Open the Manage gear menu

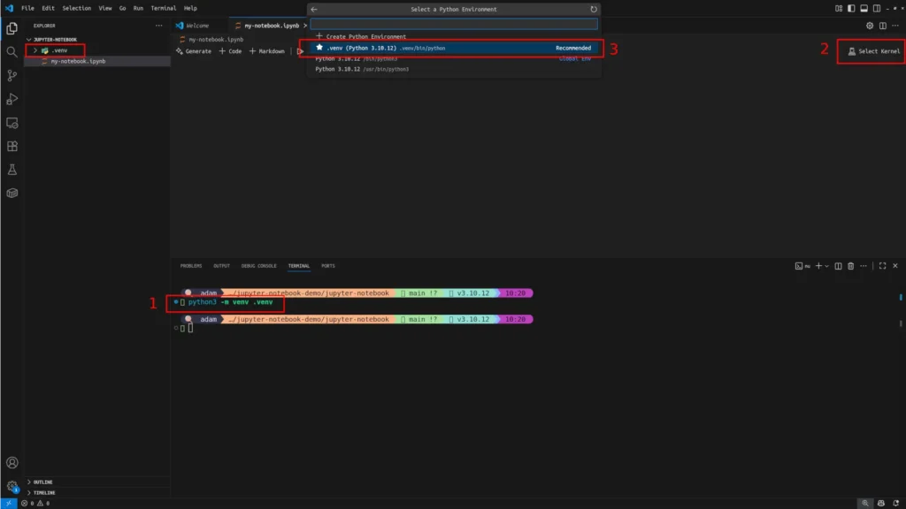(x=12, y=486)
